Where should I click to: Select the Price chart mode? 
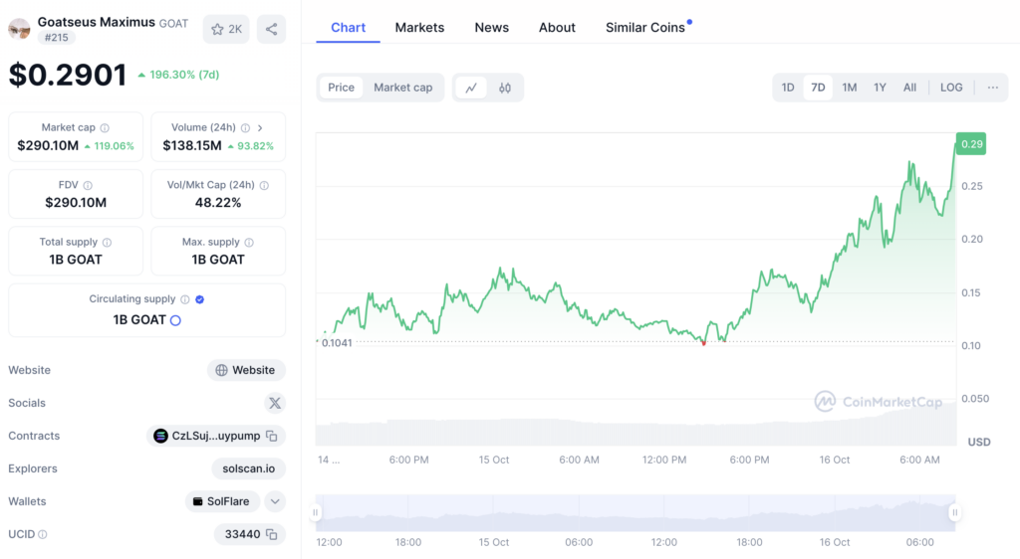point(341,88)
